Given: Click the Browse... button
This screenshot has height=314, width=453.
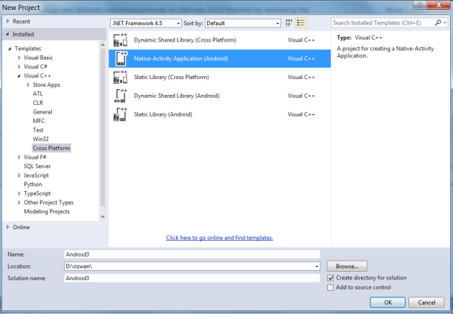Looking at the screenshot, I should (347, 266).
